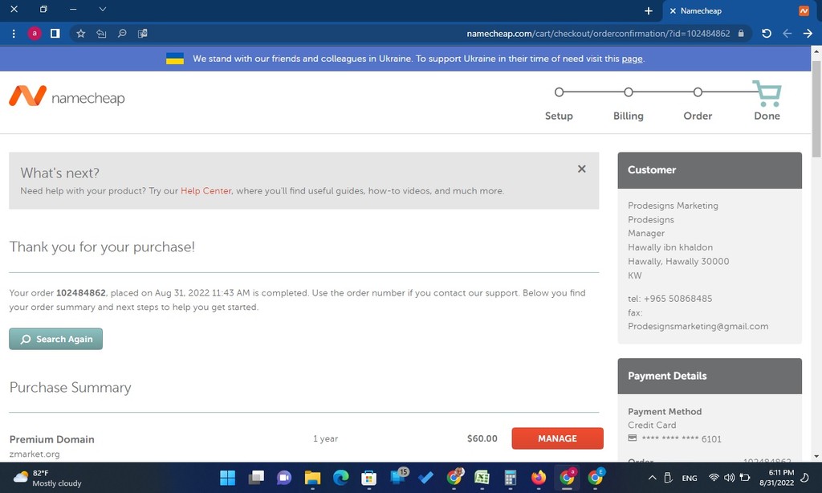The width and height of the screenshot is (822, 493).
Task: Click the magnifier zoom icon in the toolbar
Action: pos(122,34)
